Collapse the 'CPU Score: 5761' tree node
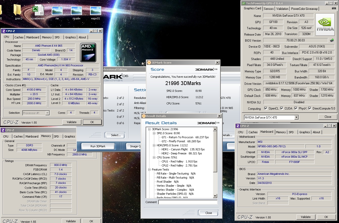This screenshot has height=223, width=339. [x=154, y=157]
